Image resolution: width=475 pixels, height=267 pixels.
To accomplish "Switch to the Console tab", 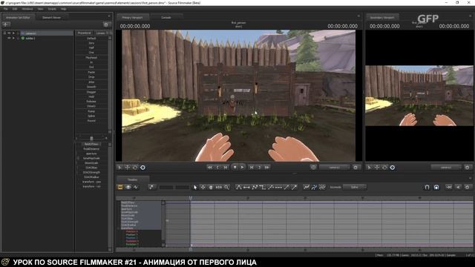I will pyautogui.click(x=166, y=18).
